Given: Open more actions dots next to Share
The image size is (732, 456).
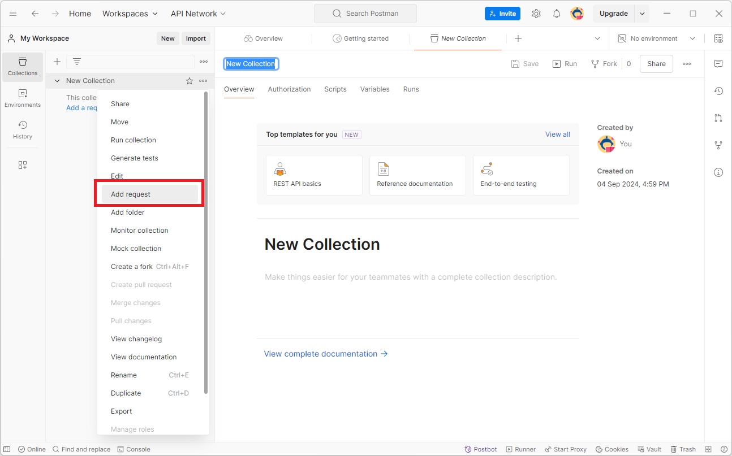Looking at the screenshot, I should coord(687,64).
